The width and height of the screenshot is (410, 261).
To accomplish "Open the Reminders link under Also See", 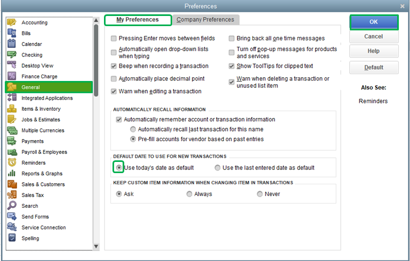I will click(x=373, y=101).
